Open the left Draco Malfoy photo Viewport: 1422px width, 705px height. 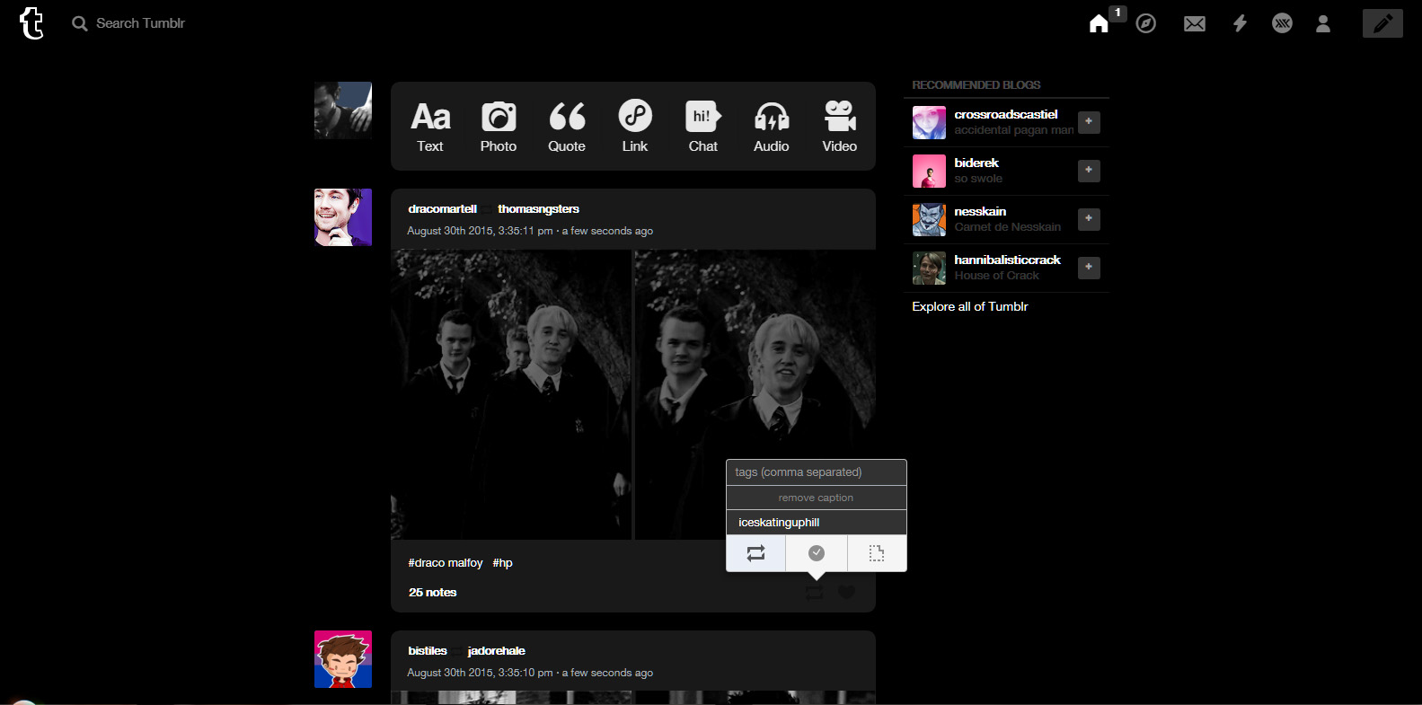pos(511,394)
